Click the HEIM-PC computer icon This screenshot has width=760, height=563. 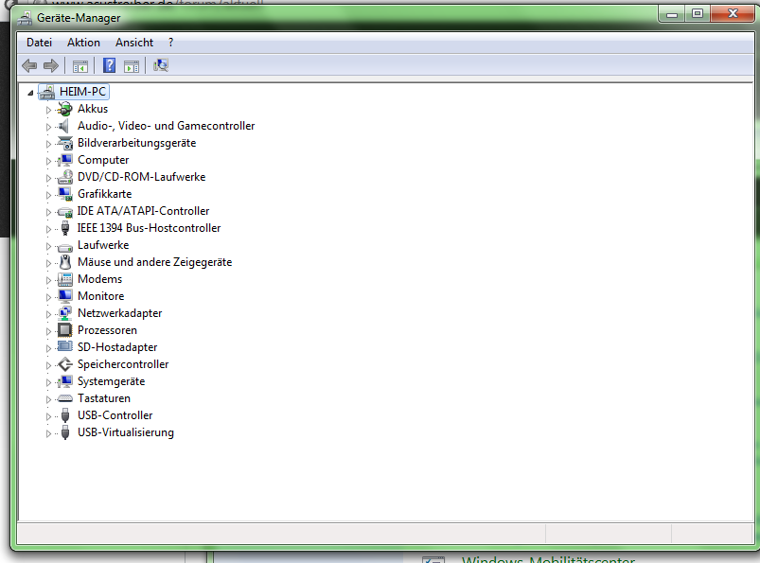tap(47, 92)
